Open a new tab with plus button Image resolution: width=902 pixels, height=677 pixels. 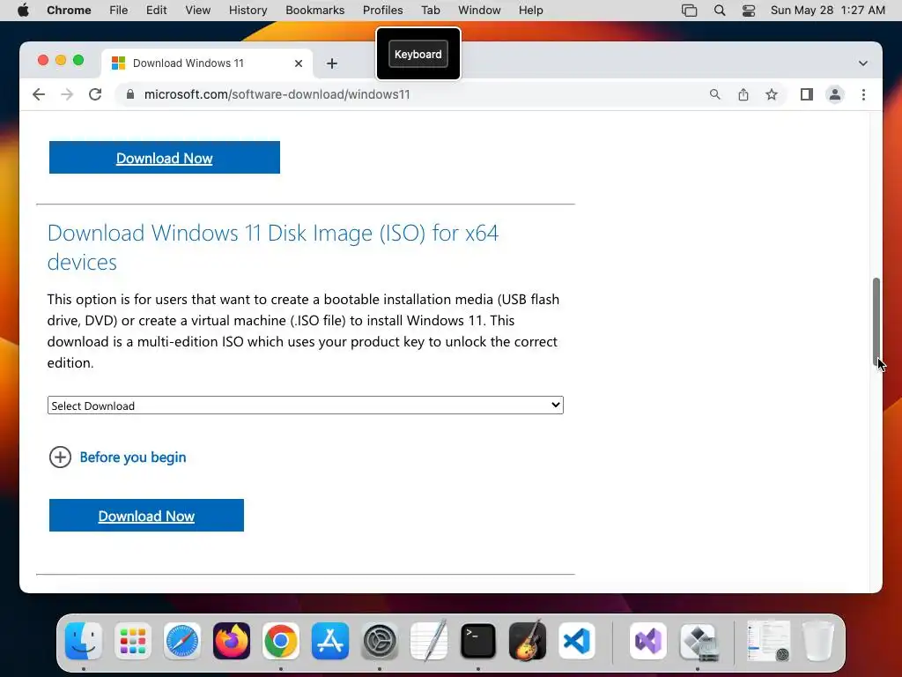332,63
